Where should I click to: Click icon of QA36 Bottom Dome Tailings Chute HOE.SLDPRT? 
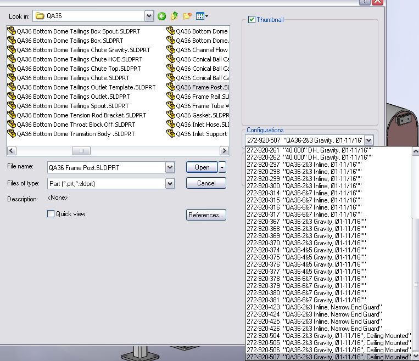[x=12, y=59]
